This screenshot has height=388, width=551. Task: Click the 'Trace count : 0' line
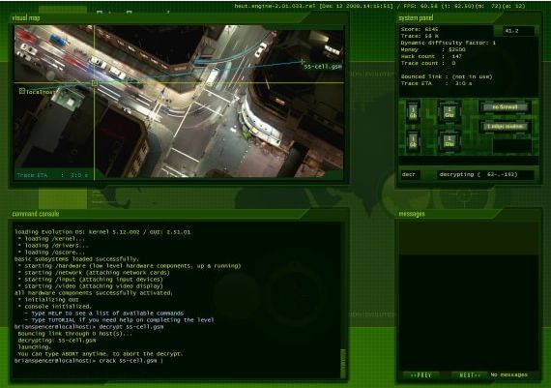[x=428, y=63]
